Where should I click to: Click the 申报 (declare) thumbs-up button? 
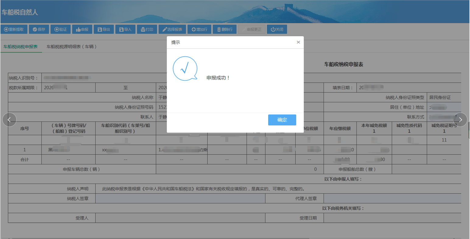click(82, 30)
